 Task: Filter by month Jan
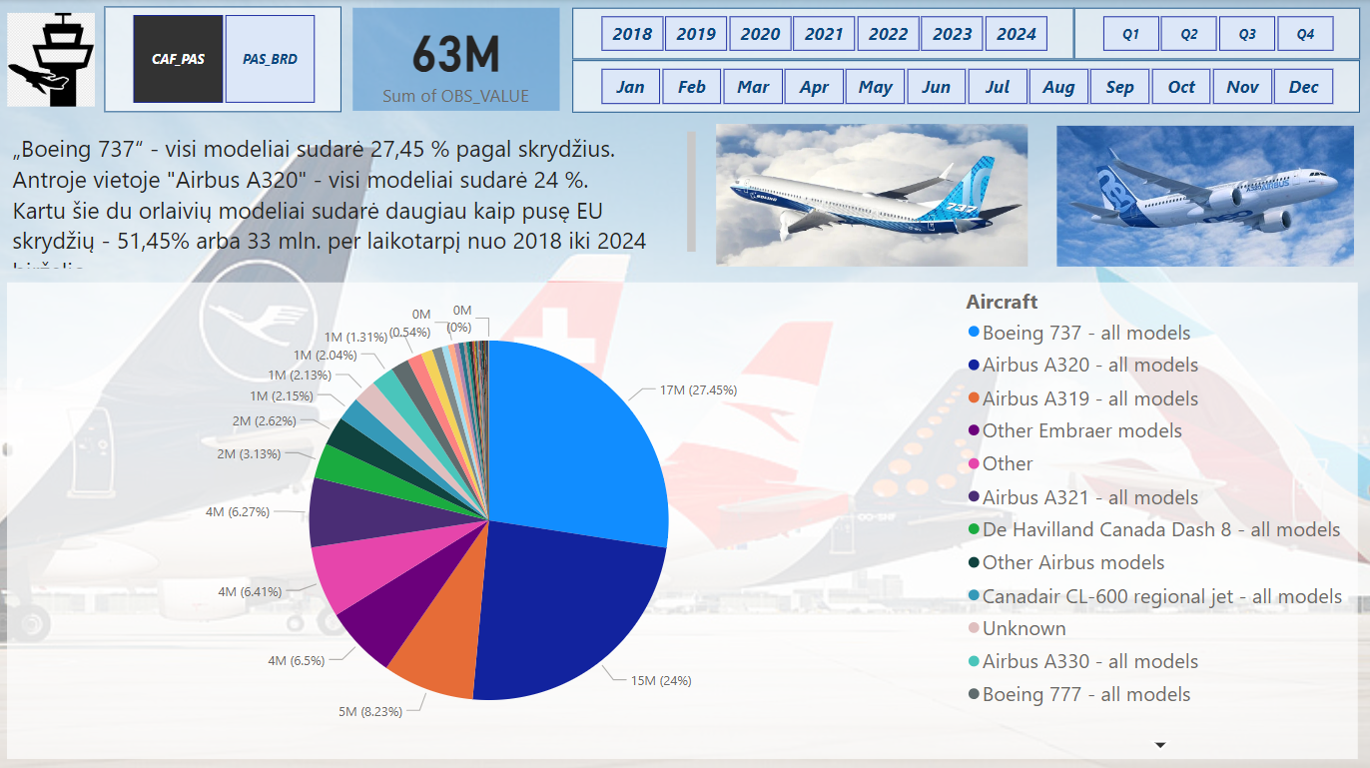pyautogui.click(x=630, y=87)
